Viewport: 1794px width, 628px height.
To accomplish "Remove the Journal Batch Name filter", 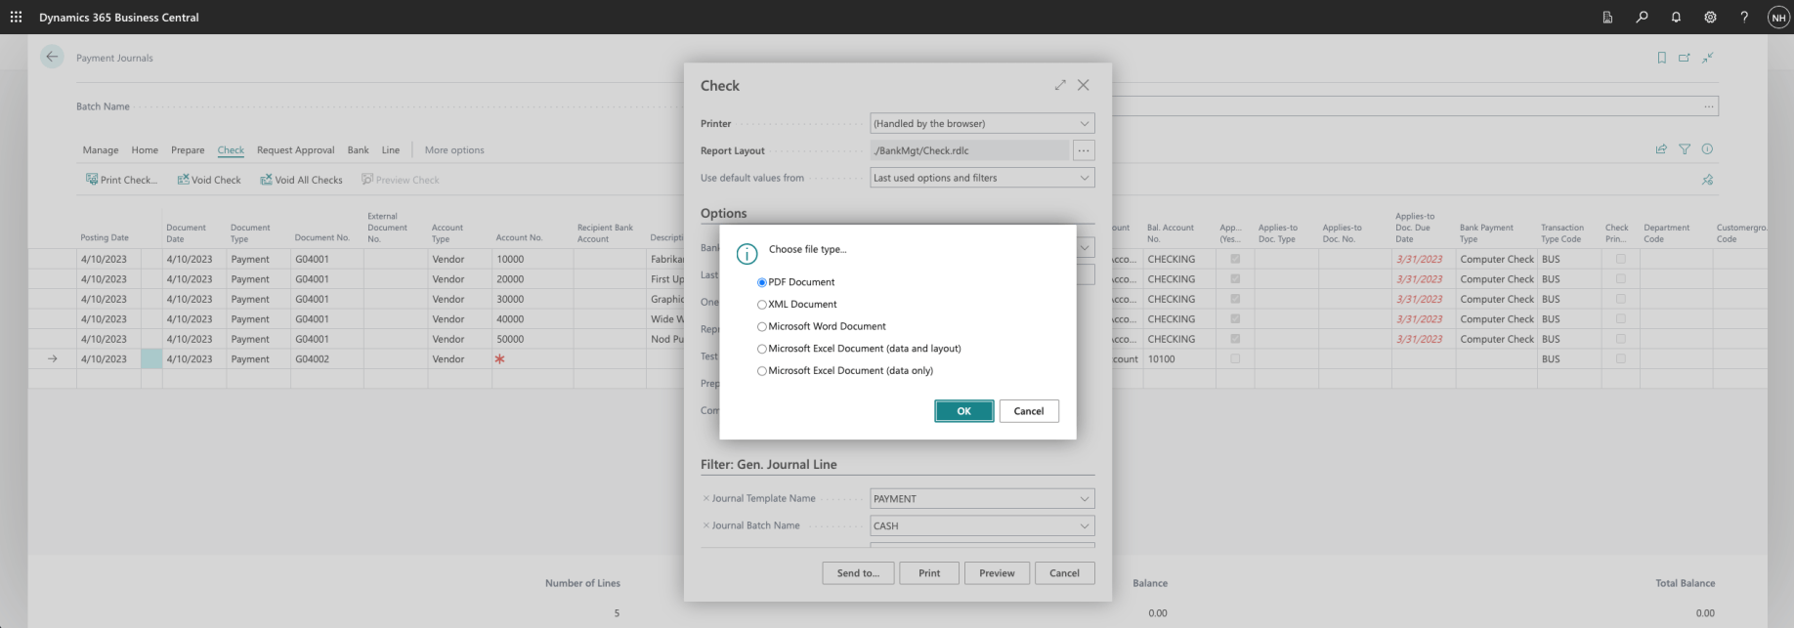I will click(x=706, y=525).
